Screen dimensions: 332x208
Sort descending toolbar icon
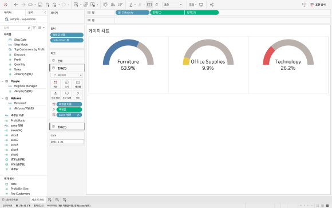coord(120,5)
